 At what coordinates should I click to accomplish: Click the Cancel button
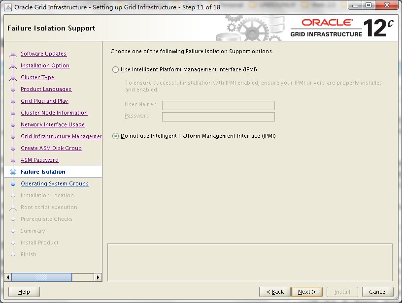point(378,292)
